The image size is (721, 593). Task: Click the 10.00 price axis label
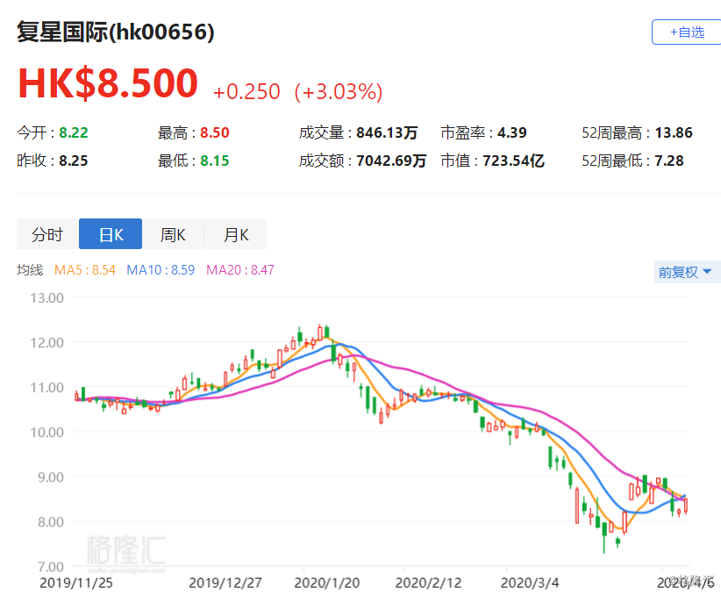coord(46,432)
